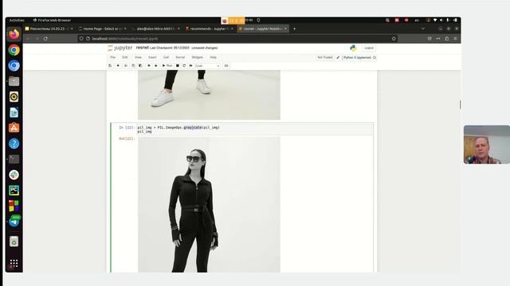Paste cells below in Jupyter toolbar
Screen dimensions: 510x286
[x=140, y=66]
